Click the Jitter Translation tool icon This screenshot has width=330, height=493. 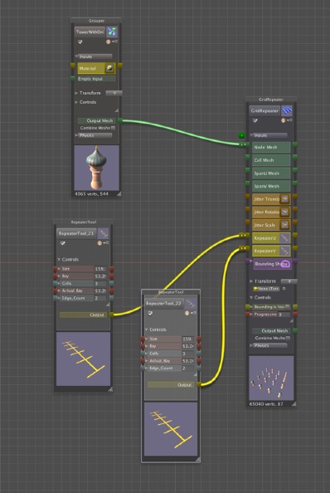point(284,199)
